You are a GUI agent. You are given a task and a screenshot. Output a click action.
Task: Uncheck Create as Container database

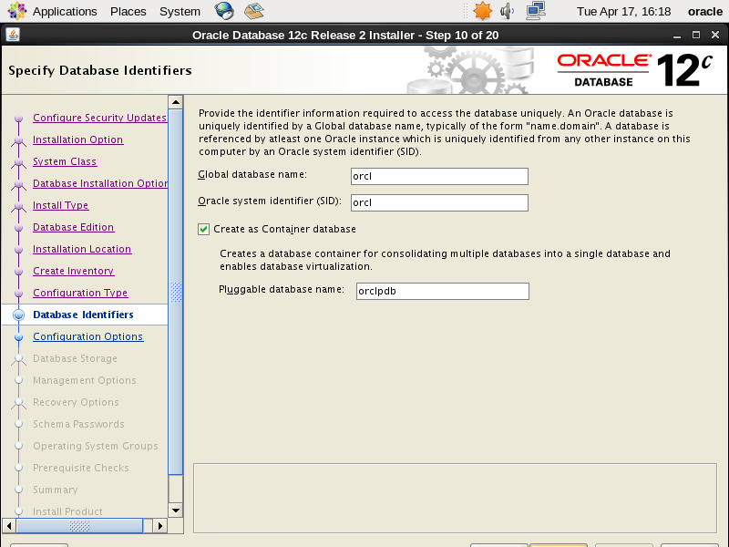pos(203,230)
